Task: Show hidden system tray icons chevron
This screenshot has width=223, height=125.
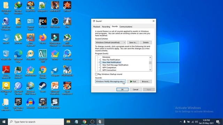Action: coord(180,122)
